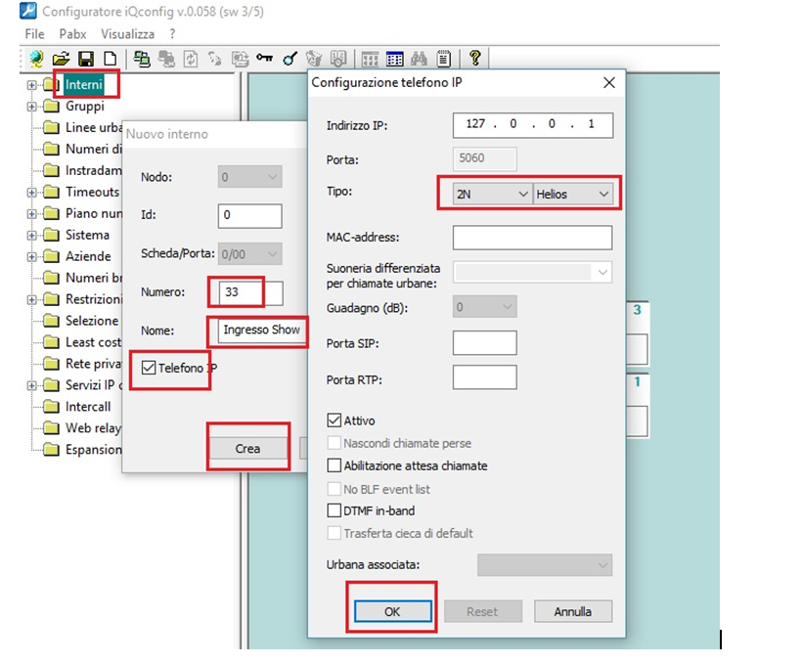This screenshot has height=664, width=801.
Task: Click the notepad icon in toolbar
Action: point(443,59)
